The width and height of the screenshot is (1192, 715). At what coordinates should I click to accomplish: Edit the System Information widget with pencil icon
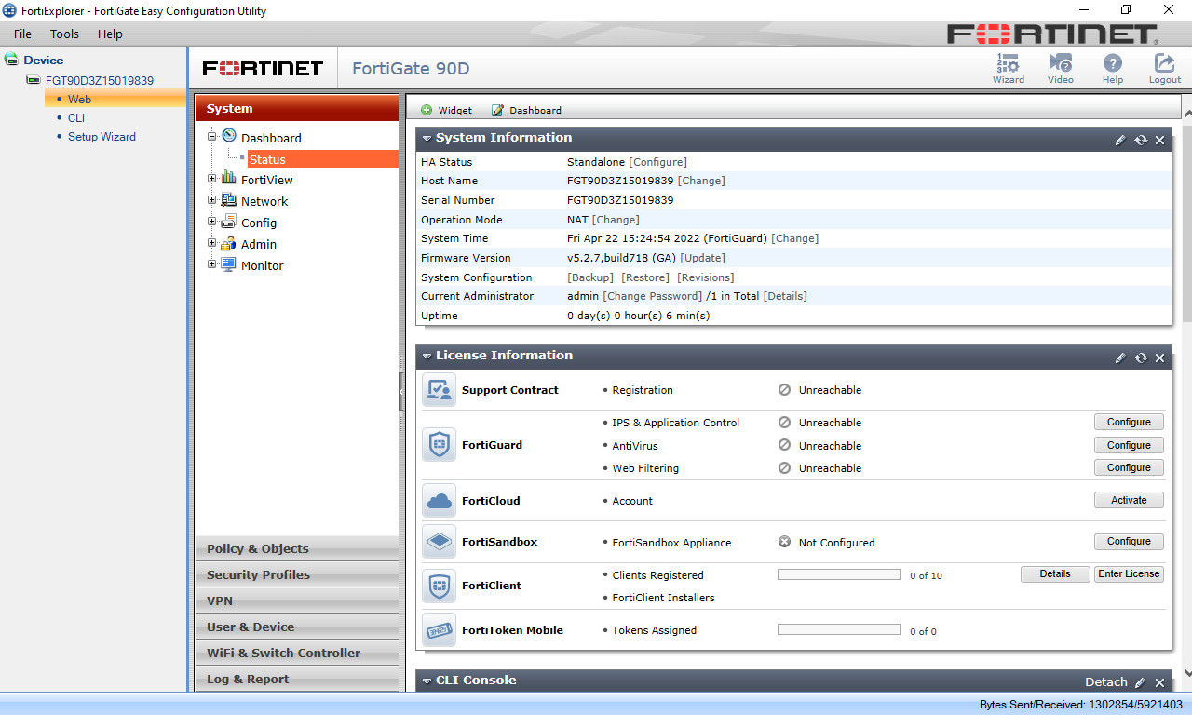pyautogui.click(x=1120, y=140)
